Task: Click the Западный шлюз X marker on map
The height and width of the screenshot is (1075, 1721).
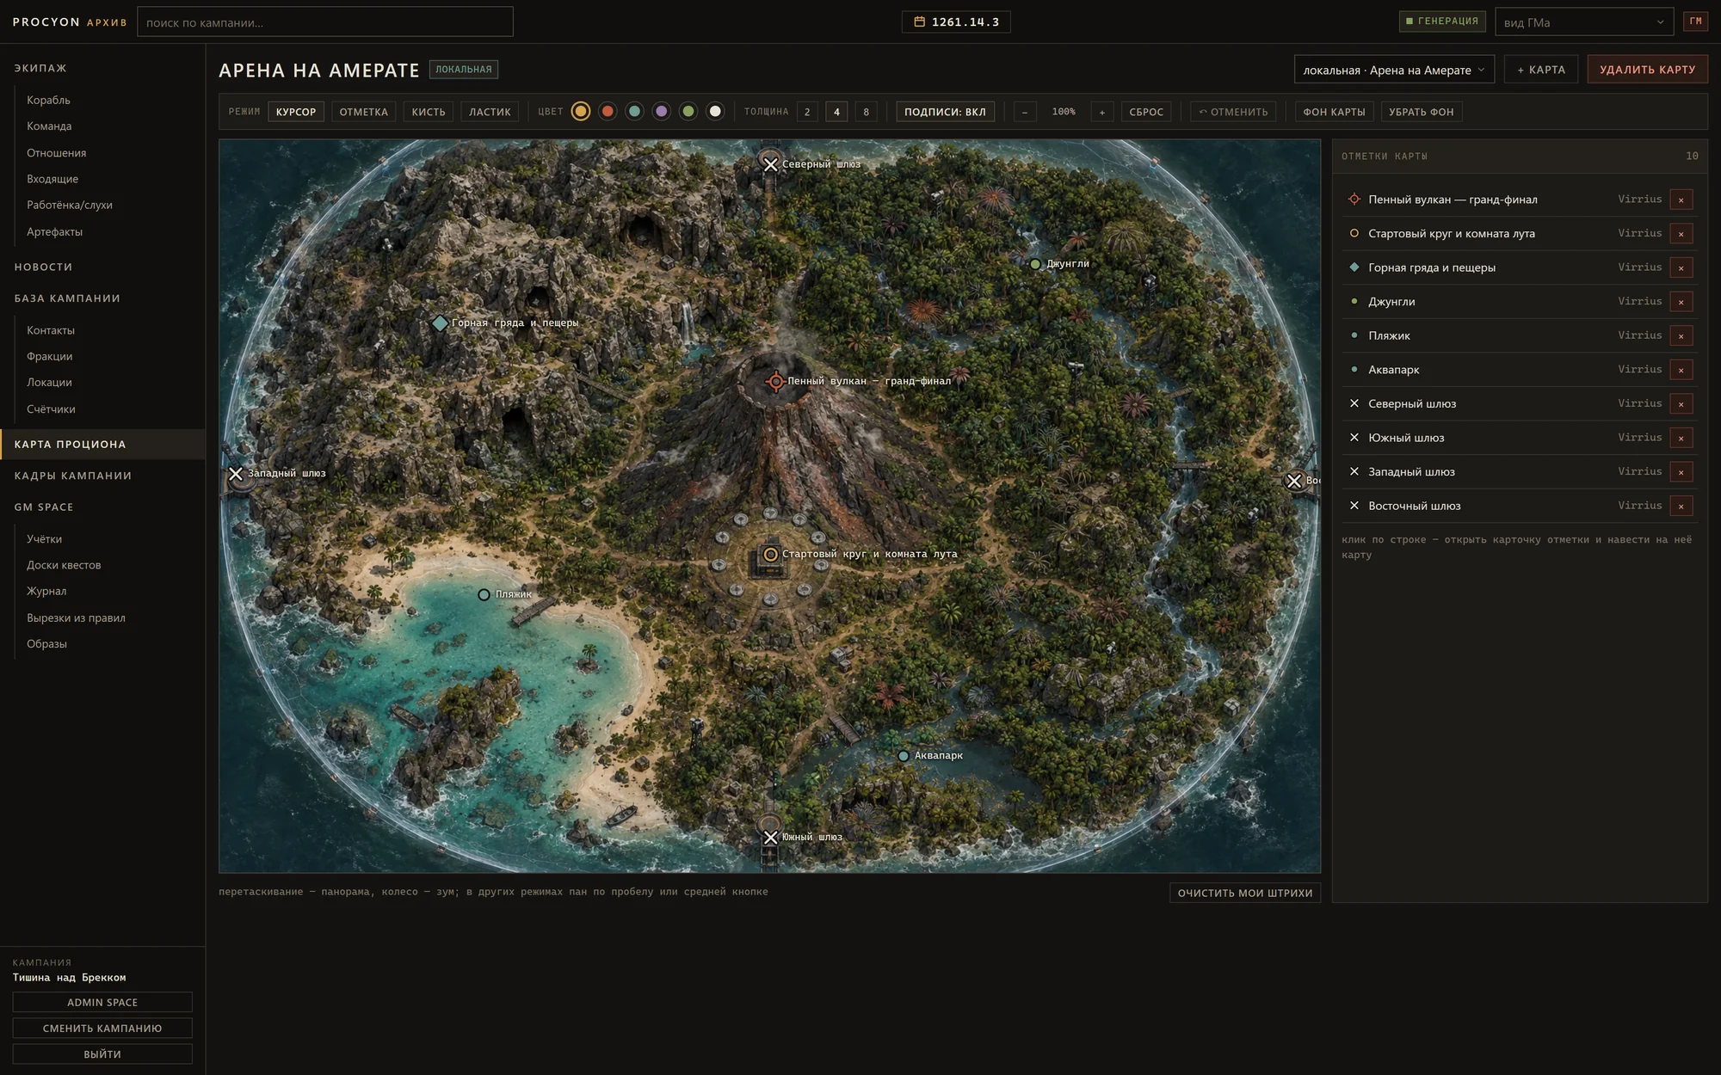Action: (x=236, y=474)
